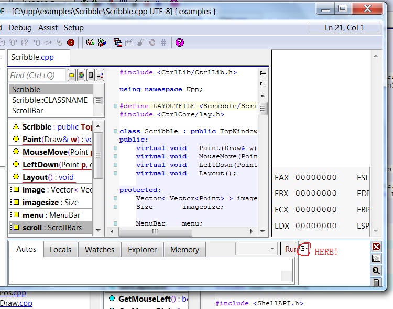Click the magnifier icon in right sidebar
Image resolution: width=393 pixels, height=309 pixels.
[x=376, y=271]
